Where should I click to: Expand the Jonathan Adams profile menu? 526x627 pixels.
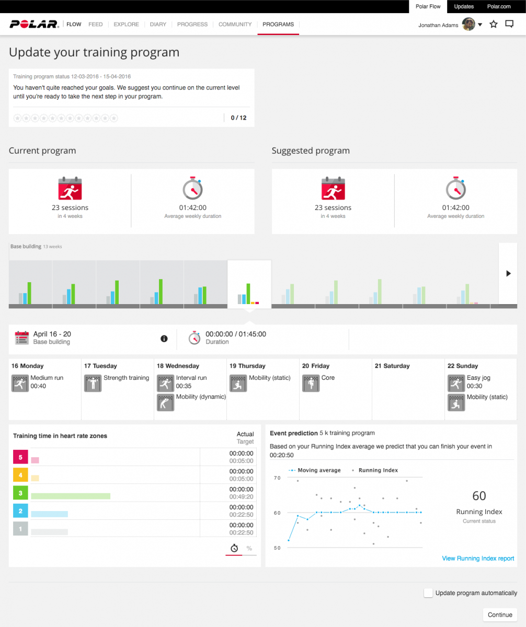click(480, 25)
